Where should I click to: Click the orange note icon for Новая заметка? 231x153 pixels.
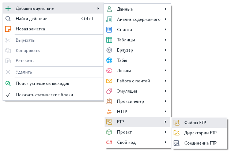[8, 29]
